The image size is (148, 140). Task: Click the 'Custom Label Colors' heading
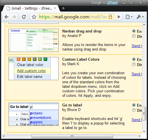pos(81,59)
